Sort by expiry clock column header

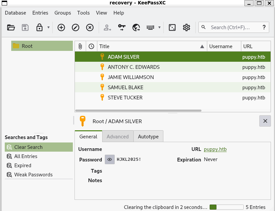(91, 46)
